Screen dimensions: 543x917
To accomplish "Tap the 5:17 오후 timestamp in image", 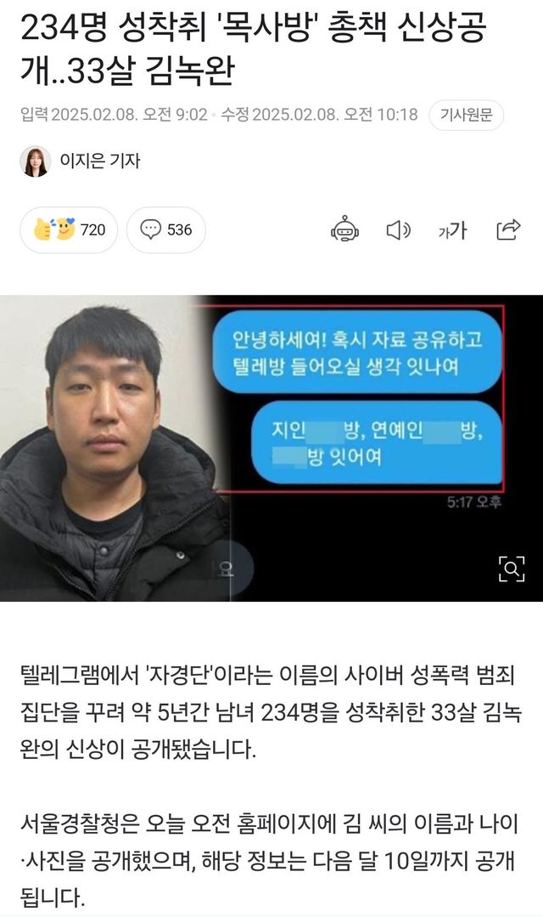I will [474, 501].
